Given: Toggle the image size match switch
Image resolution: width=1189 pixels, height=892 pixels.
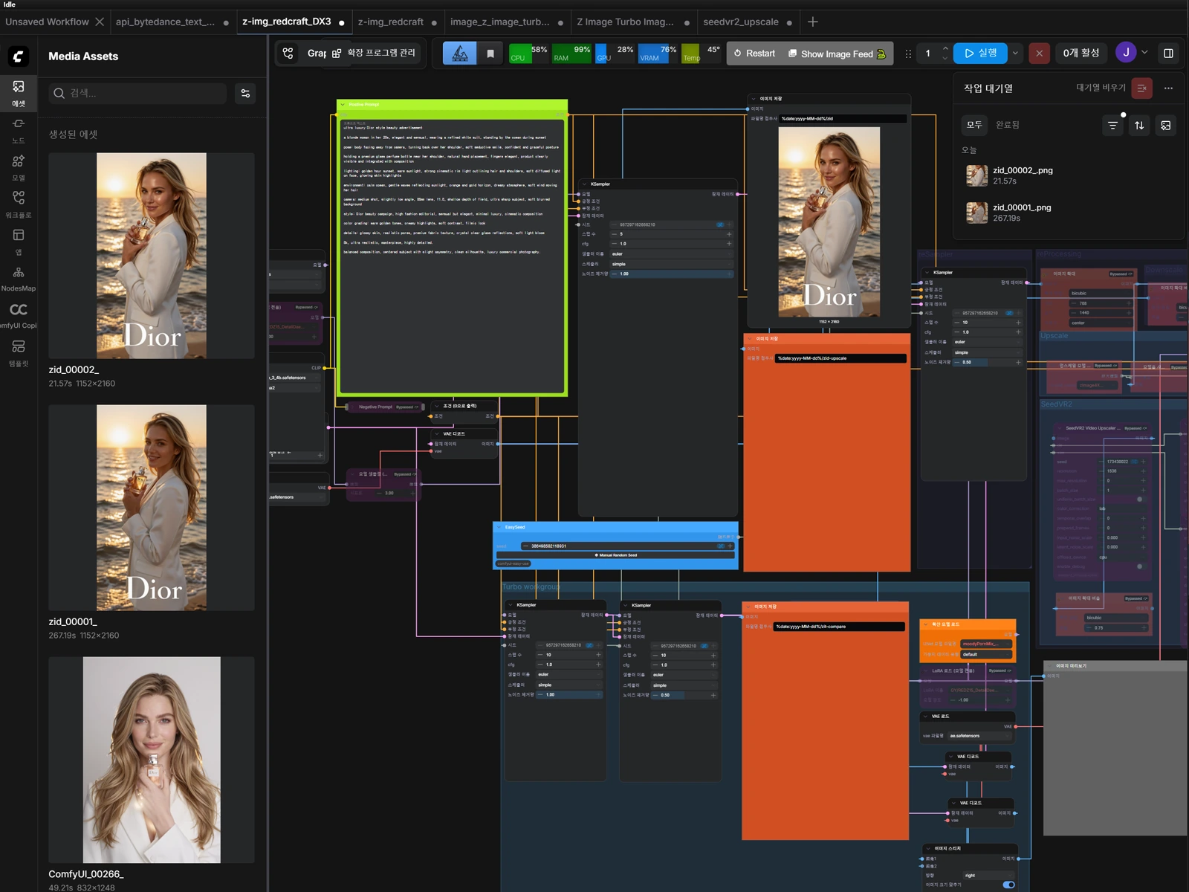Looking at the screenshot, I should point(1008,885).
